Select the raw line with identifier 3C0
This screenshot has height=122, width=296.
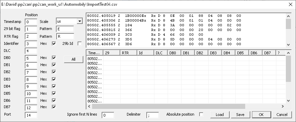pyautogui.click(x=145, y=35)
